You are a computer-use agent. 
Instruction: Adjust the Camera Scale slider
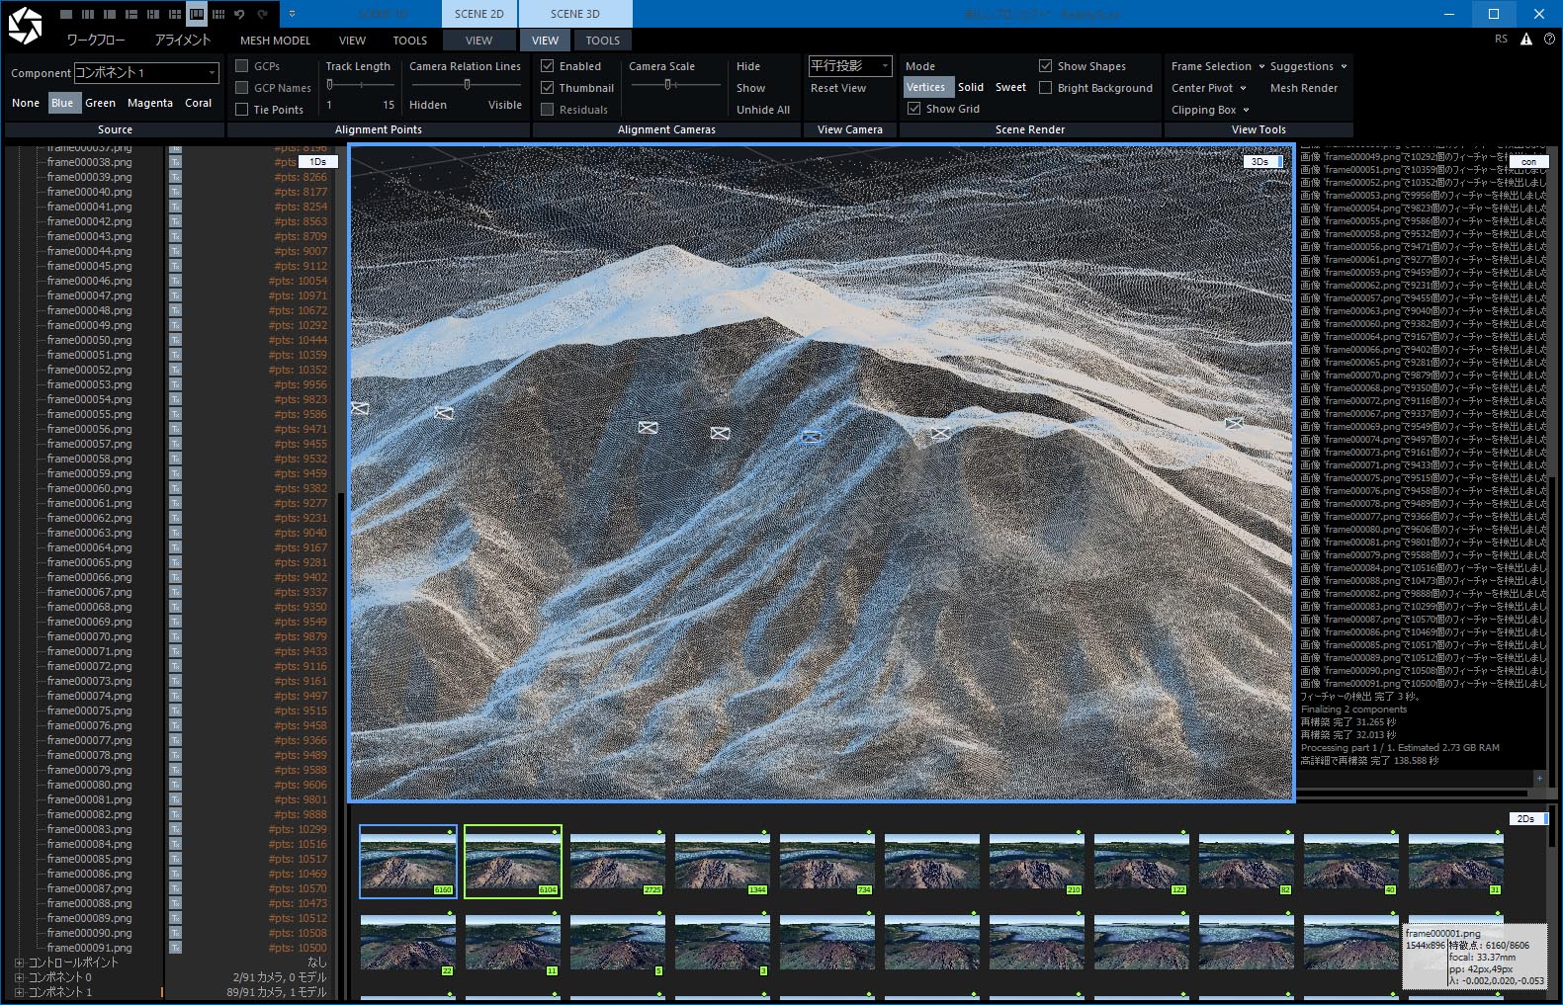coord(668,85)
